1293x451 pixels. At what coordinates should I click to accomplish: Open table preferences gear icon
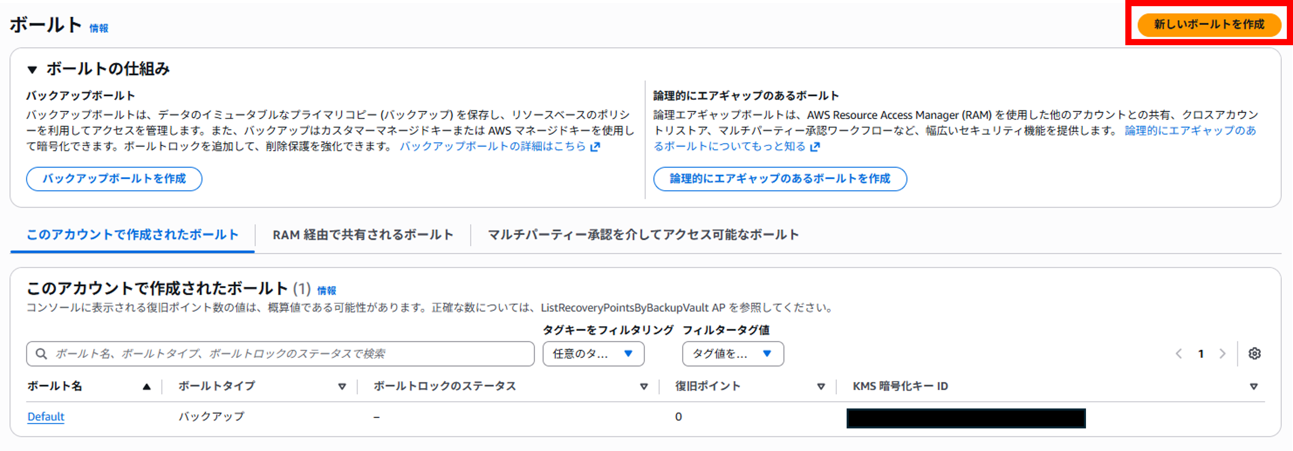point(1254,354)
